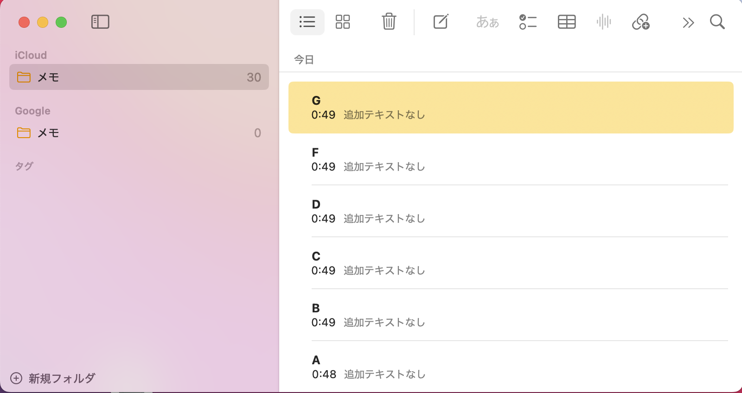Insert a checklist using the checklist icon
Screen dimensions: 742x393
coord(528,22)
